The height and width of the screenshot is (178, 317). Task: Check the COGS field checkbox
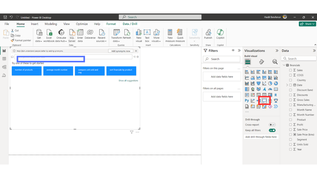(291, 75)
